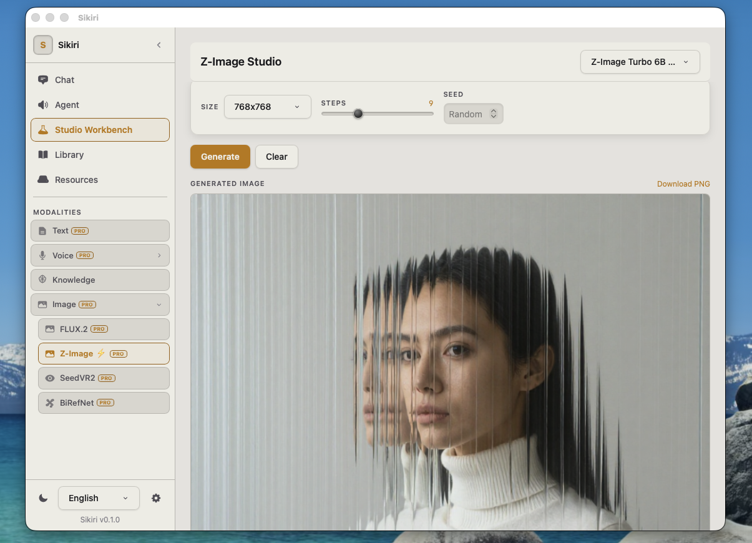
Task: Click the generated portrait image
Action: pyautogui.click(x=450, y=362)
